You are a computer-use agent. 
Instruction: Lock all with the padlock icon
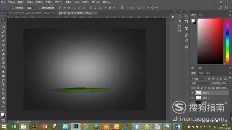[x=213, y=88]
